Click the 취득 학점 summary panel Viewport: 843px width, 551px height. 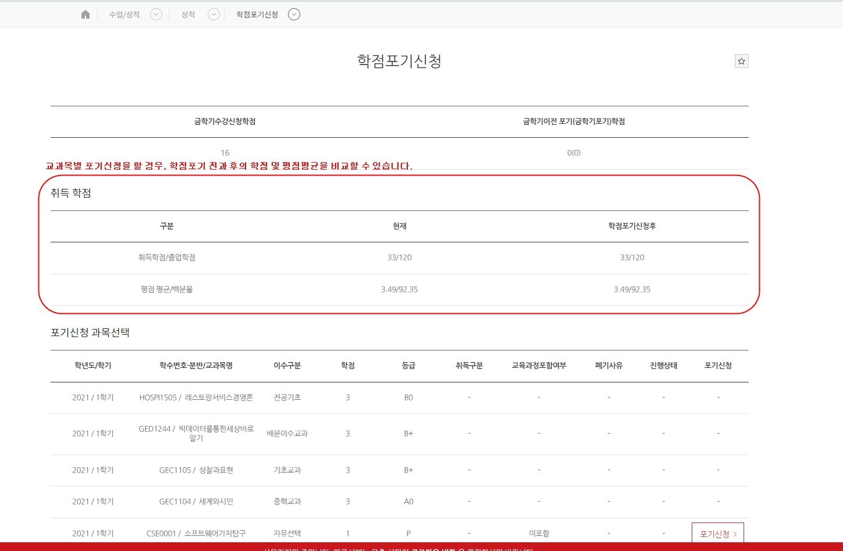coord(399,244)
